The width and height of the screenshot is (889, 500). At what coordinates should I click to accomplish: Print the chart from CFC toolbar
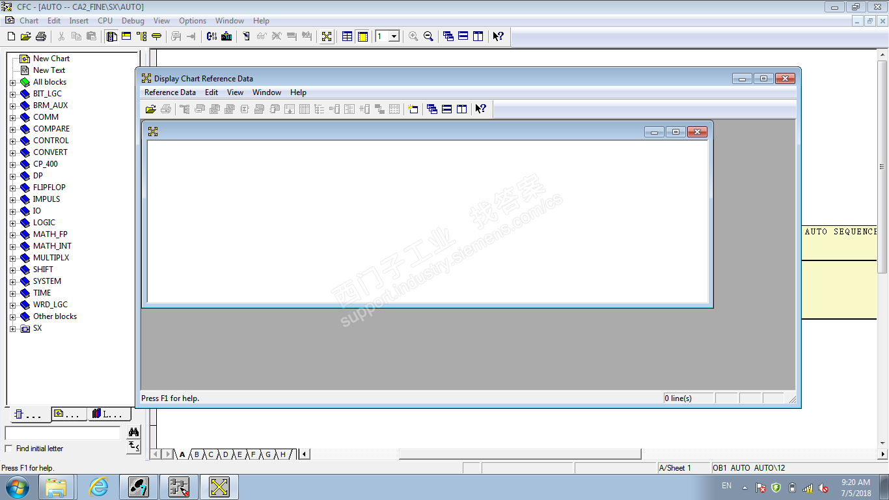(41, 36)
